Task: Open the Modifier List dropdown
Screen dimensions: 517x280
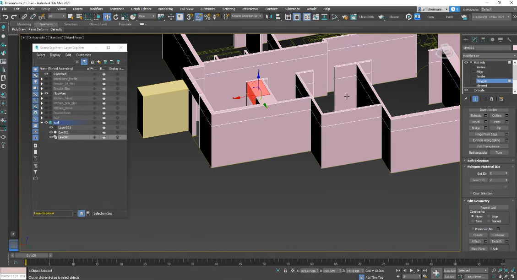Action: [x=489, y=56]
